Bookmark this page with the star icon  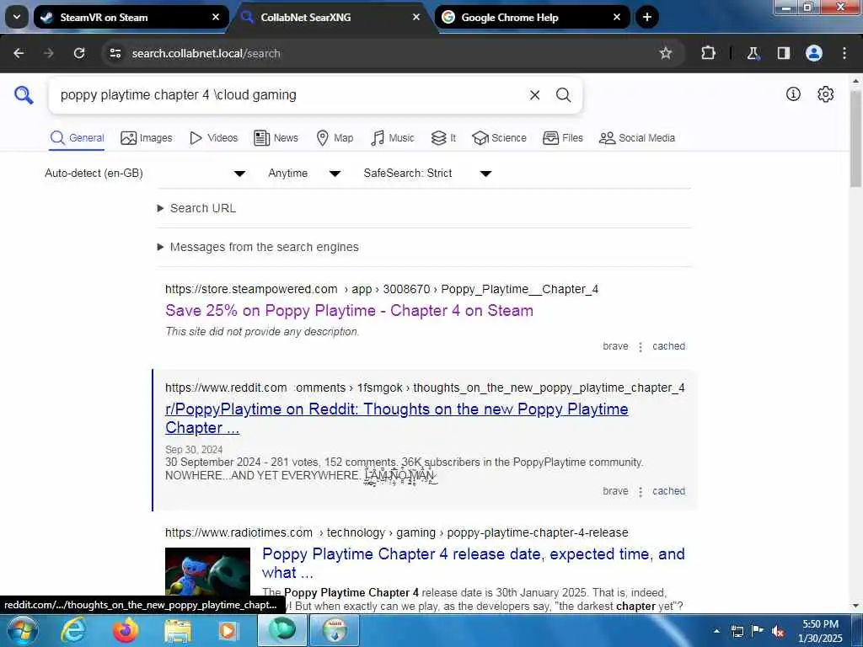(x=666, y=53)
